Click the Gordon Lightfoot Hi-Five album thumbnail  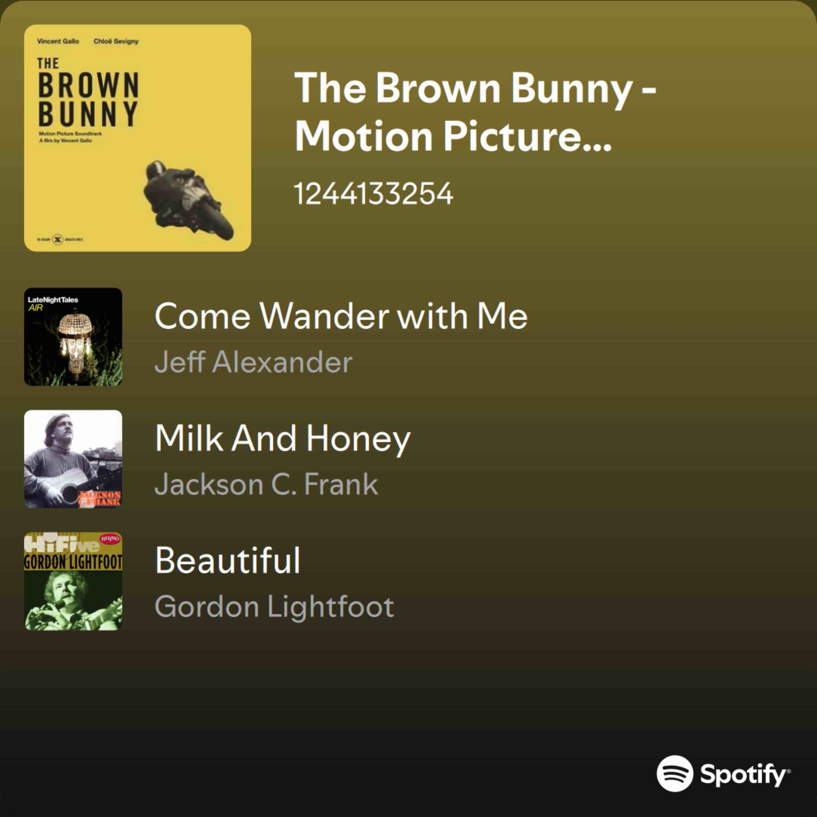(73, 581)
